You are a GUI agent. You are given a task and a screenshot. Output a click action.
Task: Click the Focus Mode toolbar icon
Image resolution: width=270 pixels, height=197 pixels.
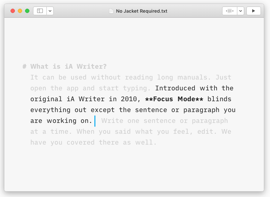click(x=230, y=11)
